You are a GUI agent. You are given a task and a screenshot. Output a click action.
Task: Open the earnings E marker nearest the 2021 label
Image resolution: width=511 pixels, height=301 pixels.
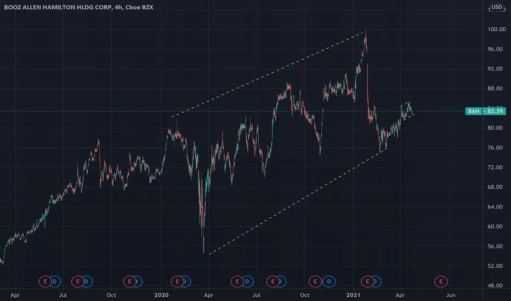coord(367,281)
